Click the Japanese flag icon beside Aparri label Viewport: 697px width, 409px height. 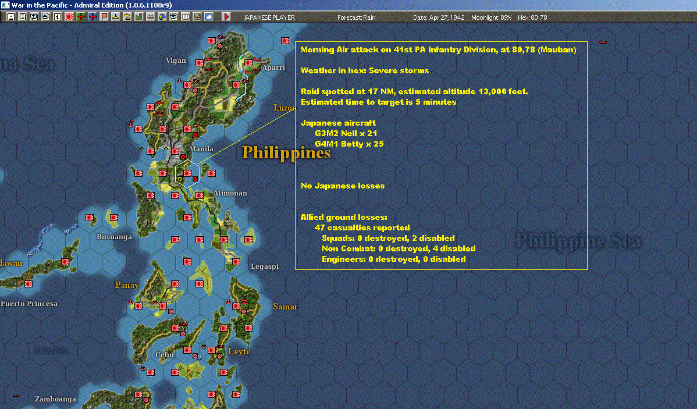click(x=248, y=63)
